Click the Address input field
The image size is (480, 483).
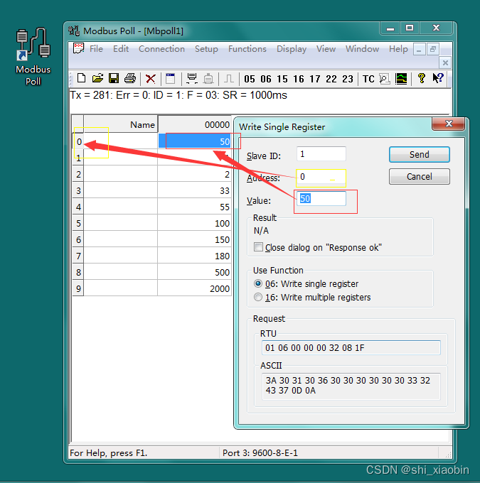(x=321, y=176)
